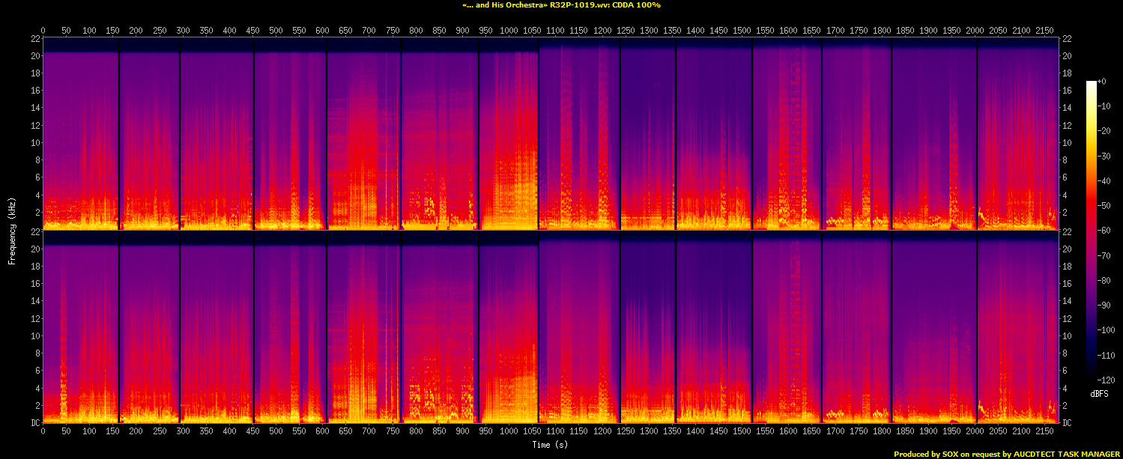Click the DC label left of the lower channel

[x=34, y=423]
